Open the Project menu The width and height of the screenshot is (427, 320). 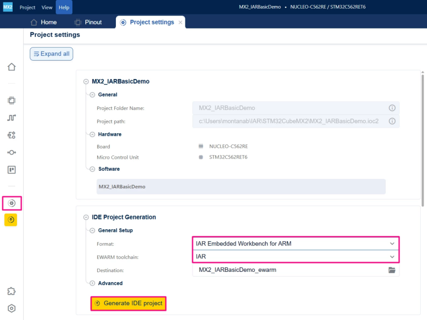[x=27, y=8]
